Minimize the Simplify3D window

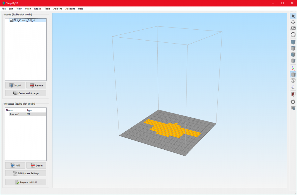click(273, 3)
